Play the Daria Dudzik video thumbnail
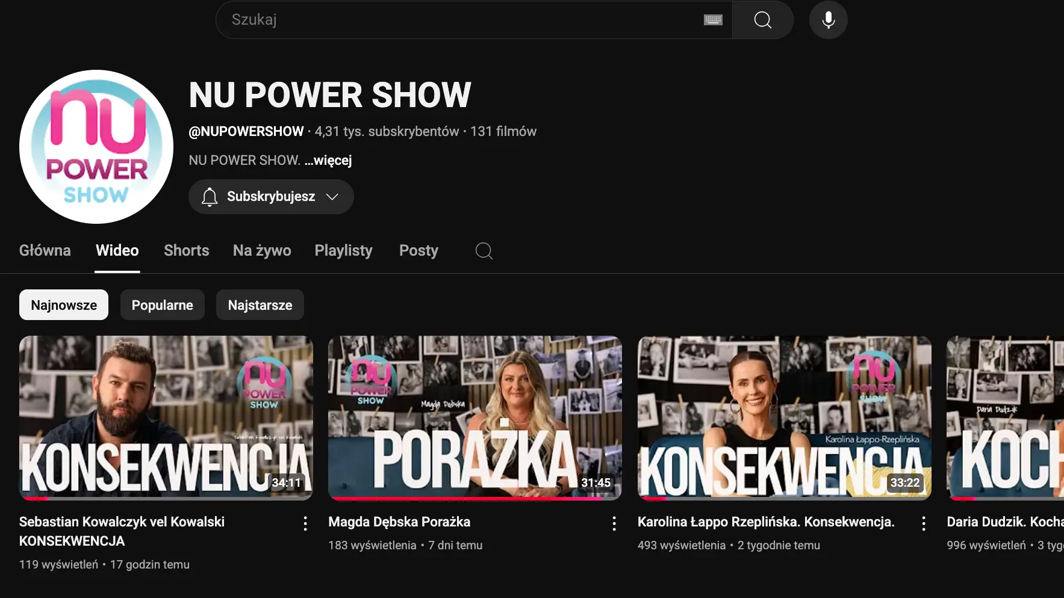This screenshot has width=1064, height=598. coord(1005,418)
